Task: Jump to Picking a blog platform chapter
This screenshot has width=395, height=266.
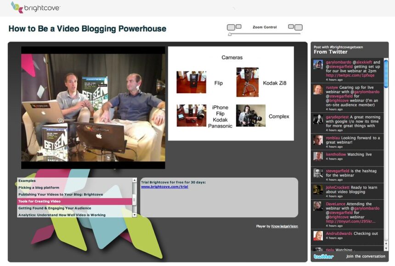Action: 74,188
